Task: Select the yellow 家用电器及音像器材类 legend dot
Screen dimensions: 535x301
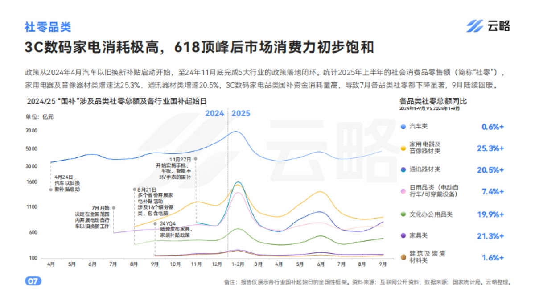Action: coord(403,149)
